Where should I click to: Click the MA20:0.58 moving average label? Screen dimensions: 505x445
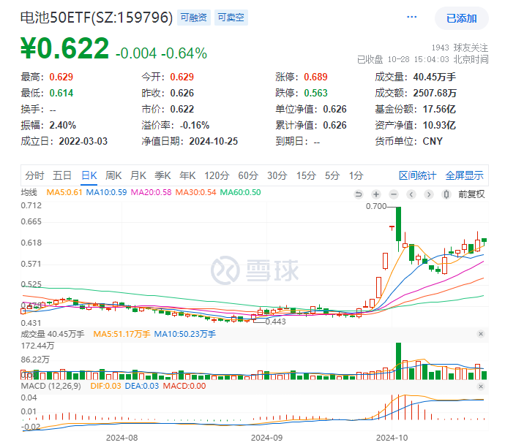[x=151, y=192]
